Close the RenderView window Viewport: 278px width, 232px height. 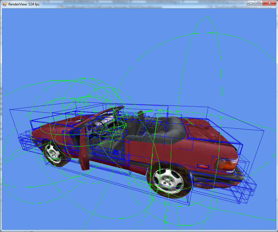(x=269, y=3)
